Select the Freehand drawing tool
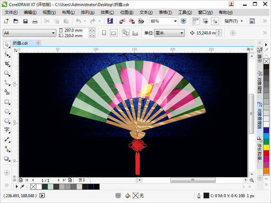This screenshot has height=203, width=271. coord(7,83)
